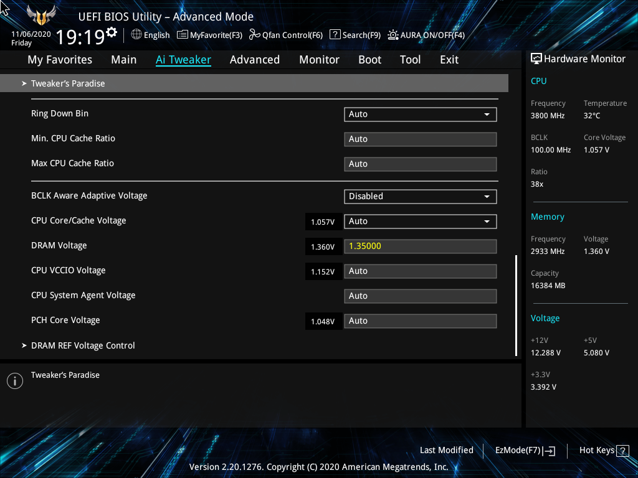The height and width of the screenshot is (478, 638).
Task: Click the 1.360 V Memory Voltage value
Action: [596, 251]
